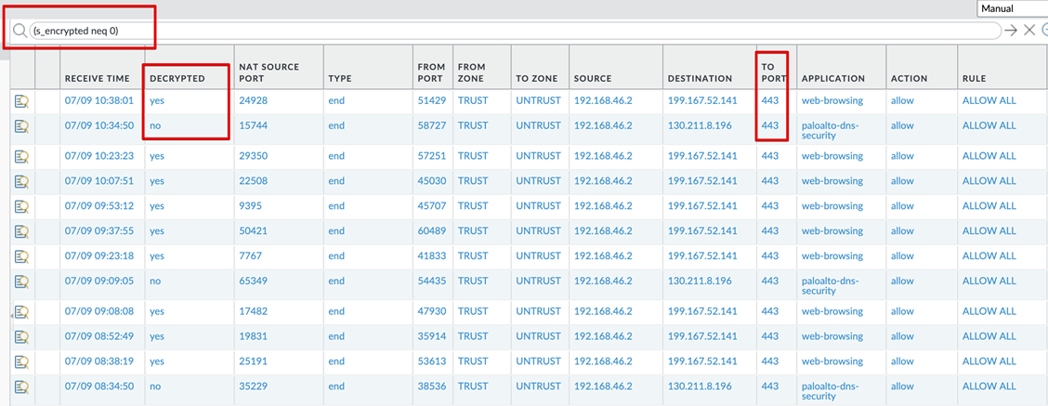The height and width of the screenshot is (406, 1048).
Task: Click the Decrypted column header
Action: 177,79
